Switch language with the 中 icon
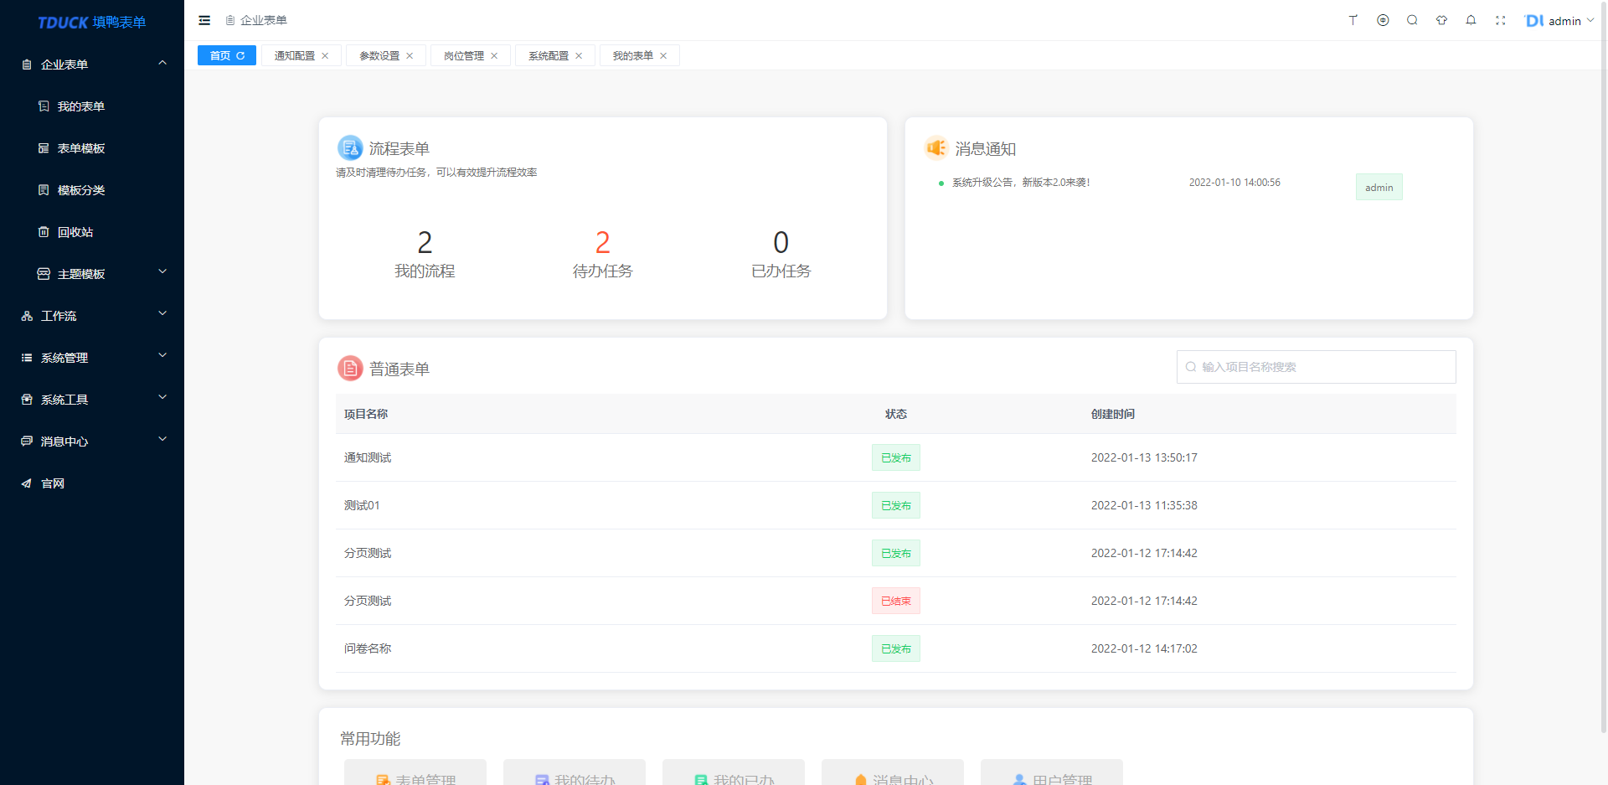Image resolution: width=1608 pixels, height=785 pixels. tap(1383, 20)
